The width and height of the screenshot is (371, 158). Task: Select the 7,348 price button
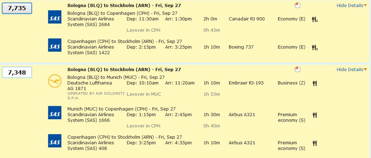(17, 72)
